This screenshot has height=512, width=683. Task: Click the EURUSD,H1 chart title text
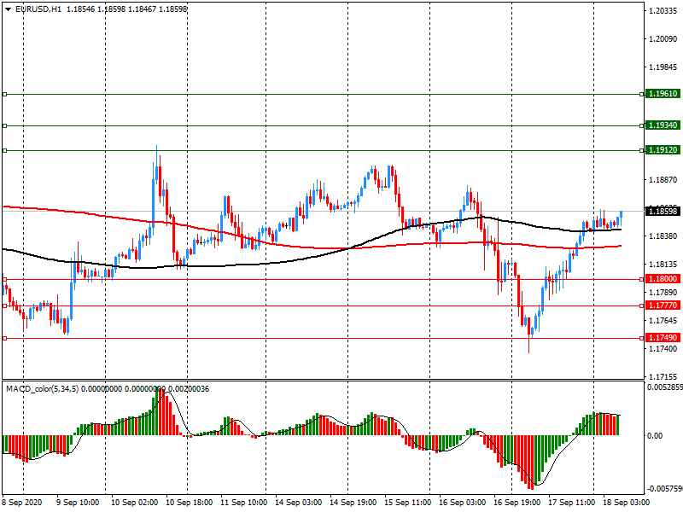point(38,9)
